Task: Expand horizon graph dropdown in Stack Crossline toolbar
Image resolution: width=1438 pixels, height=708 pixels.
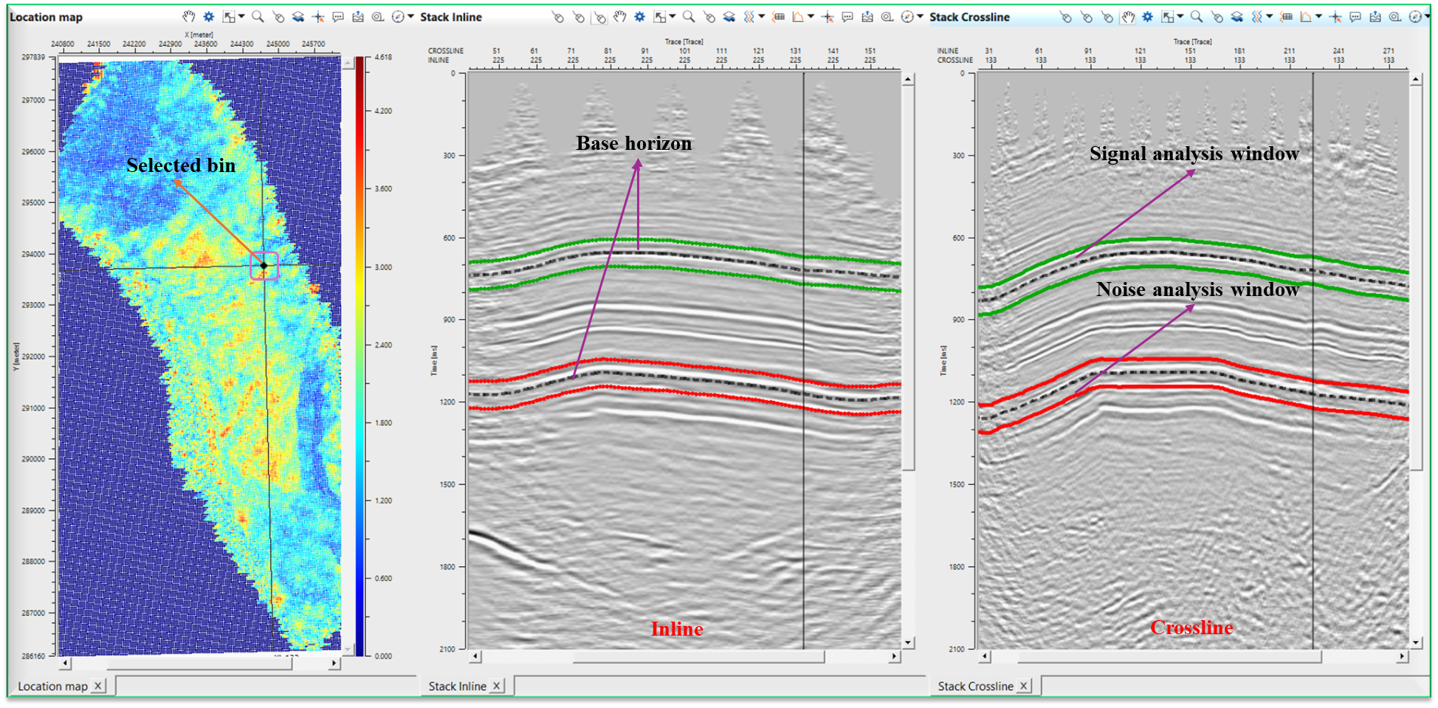Action: click(1318, 16)
